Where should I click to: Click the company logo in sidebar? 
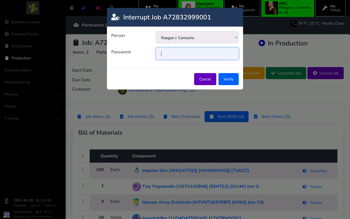tap(33, 8)
